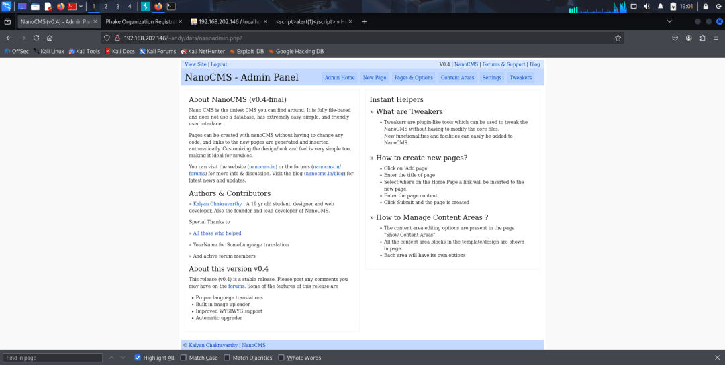This screenshot has height=365, width=725.
Task: Open Forums & Support link
Action: click(x=503, y=64)
